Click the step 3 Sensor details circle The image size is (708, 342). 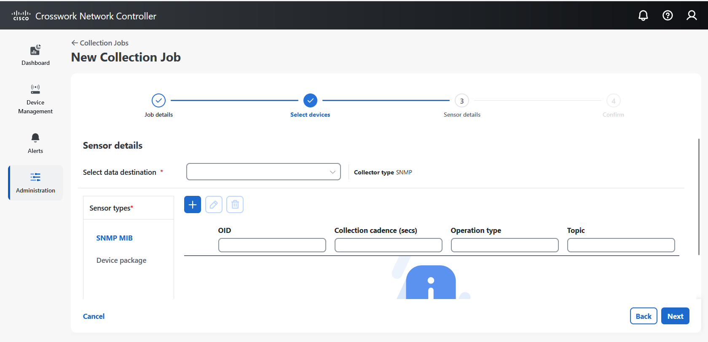[x=462, y=101]
